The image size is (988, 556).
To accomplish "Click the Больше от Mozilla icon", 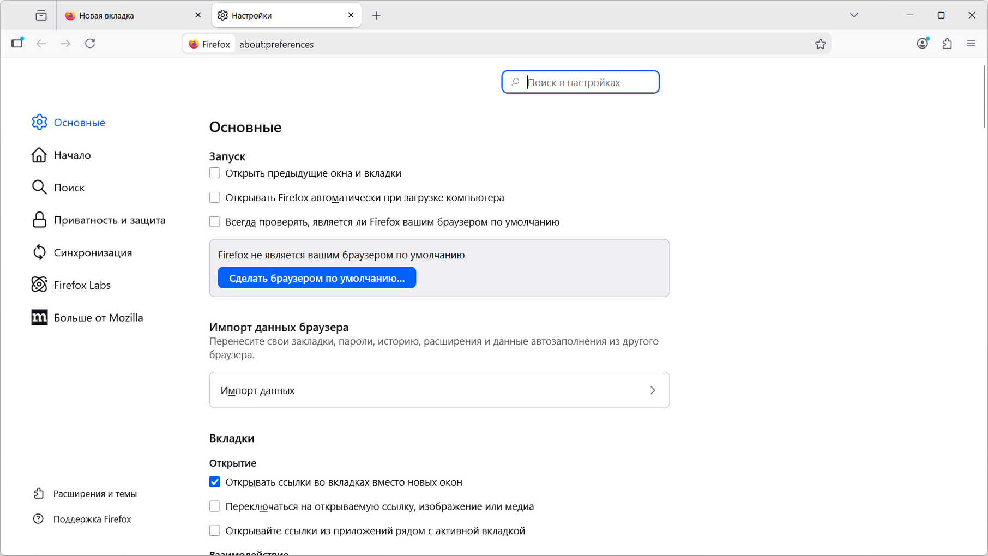I will (x=39, y=317).
